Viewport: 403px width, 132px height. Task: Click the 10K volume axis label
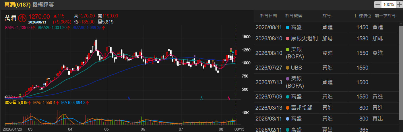245,113
